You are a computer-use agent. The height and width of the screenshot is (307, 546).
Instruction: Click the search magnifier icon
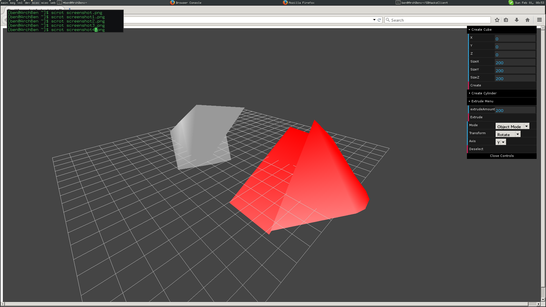[388, 20]
